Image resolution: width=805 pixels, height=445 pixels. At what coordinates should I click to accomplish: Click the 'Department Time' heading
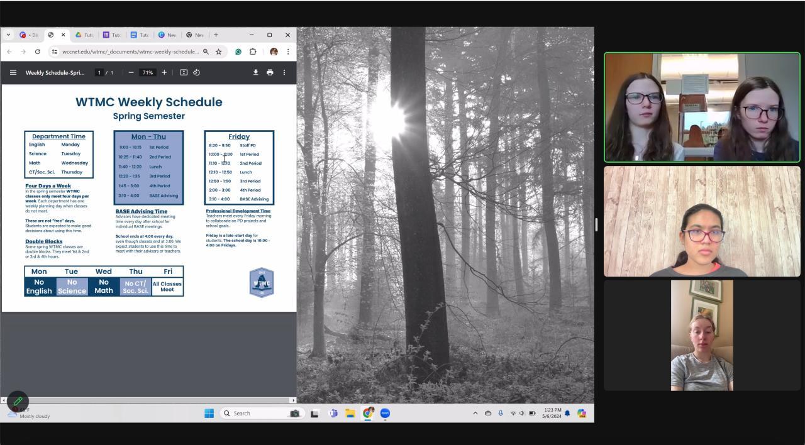pyautogui.click(x=58, y=136)
